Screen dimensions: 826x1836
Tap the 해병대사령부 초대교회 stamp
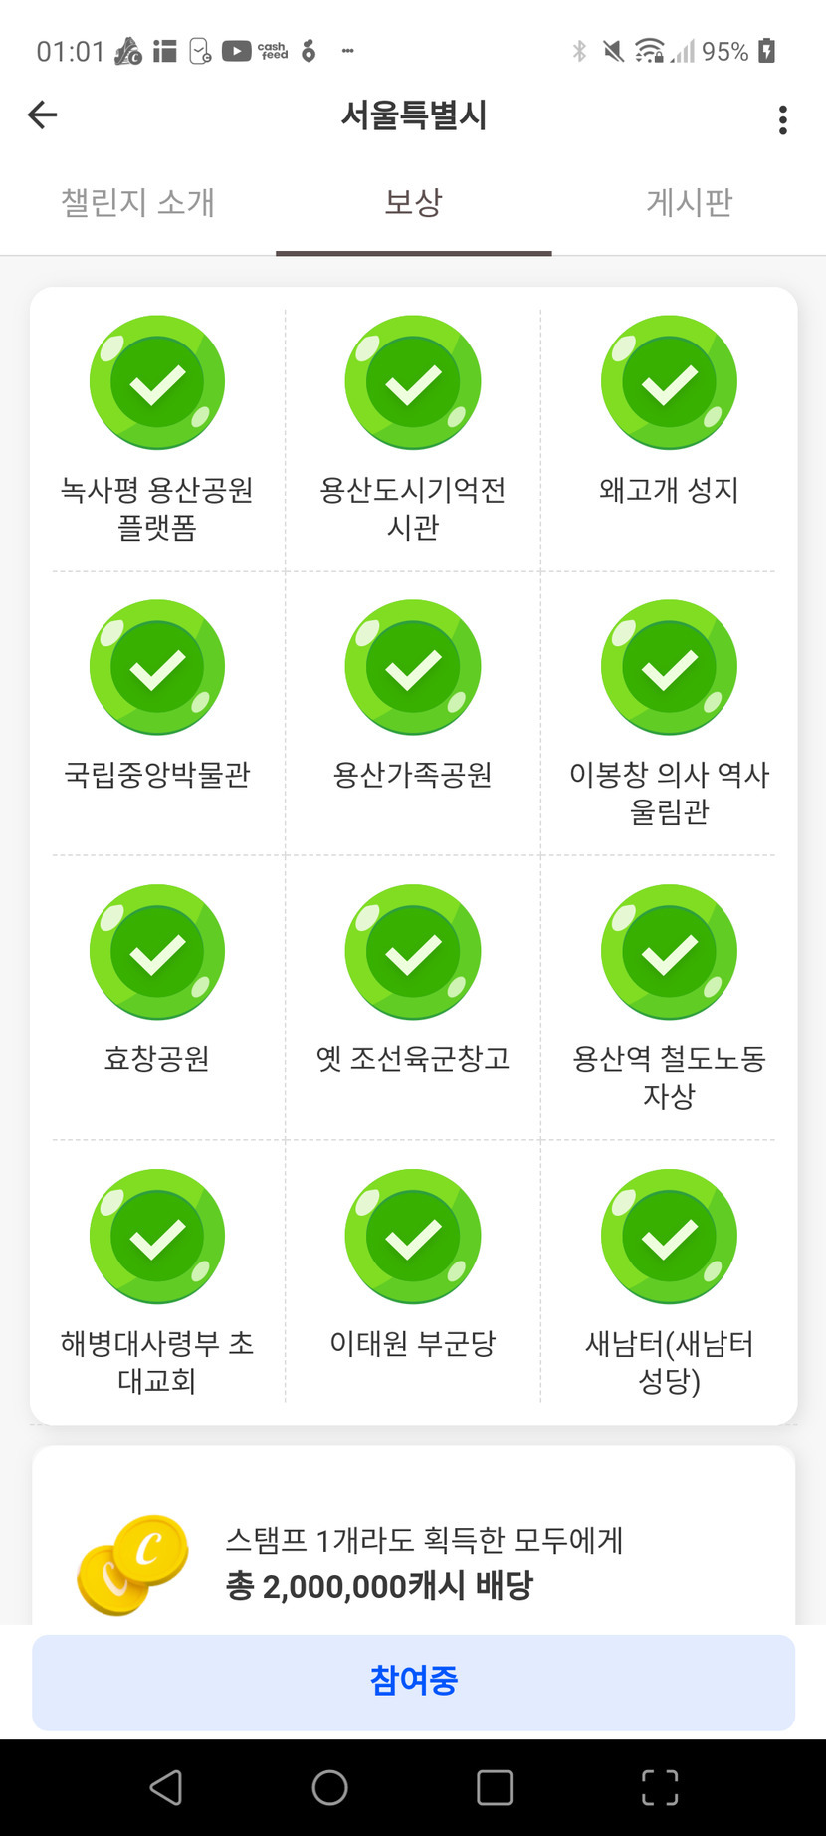click(157, 1238)
